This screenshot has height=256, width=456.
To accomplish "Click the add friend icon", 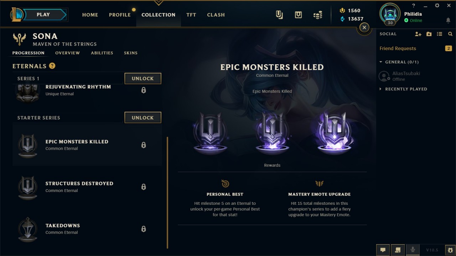I will pos(418,34).
